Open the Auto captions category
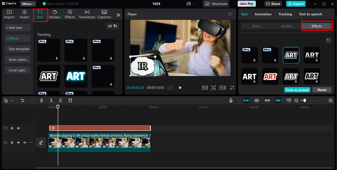 [x=18, y=60]
